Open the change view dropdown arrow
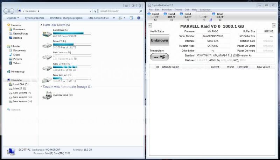This screenshot has width=280, height=160. [125, 18]
